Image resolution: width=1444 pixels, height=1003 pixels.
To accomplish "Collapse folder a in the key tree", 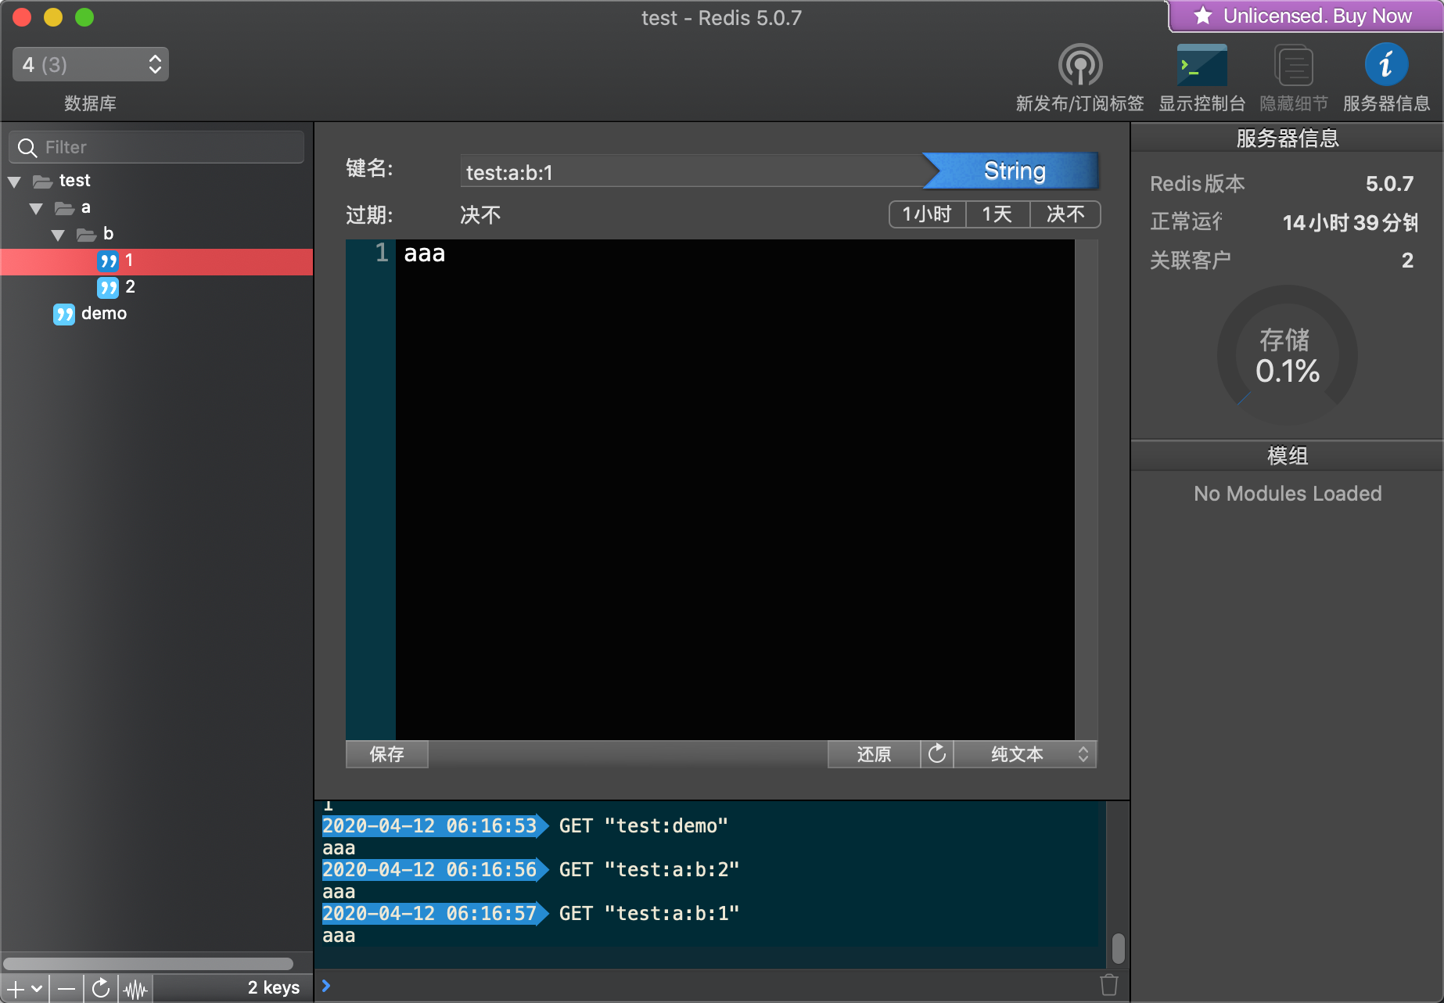I will 36,209.
